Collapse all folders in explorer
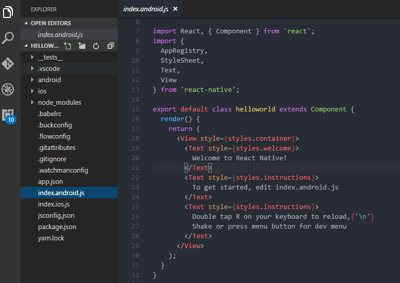 coord(110,46)
